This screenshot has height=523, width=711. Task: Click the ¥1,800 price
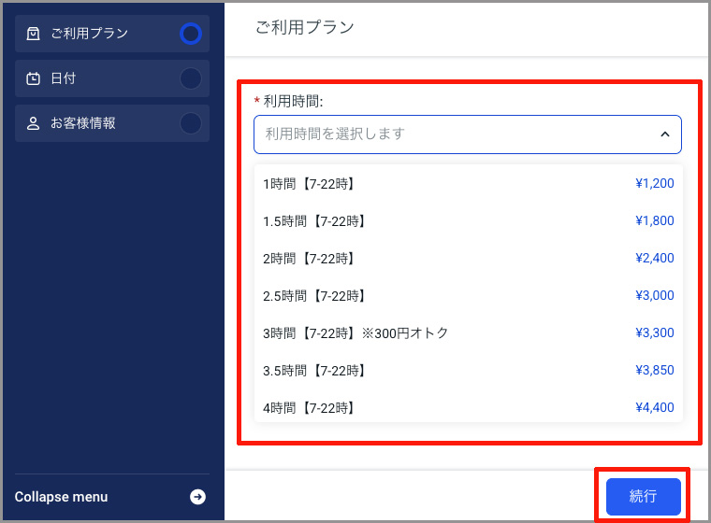click(654, 221)
